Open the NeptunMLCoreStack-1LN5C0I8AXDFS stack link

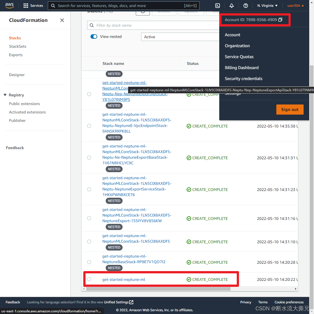click(x=136, y=238)
